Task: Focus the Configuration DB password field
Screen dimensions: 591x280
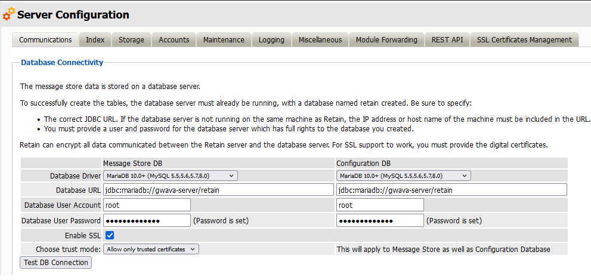Action: 380,220
